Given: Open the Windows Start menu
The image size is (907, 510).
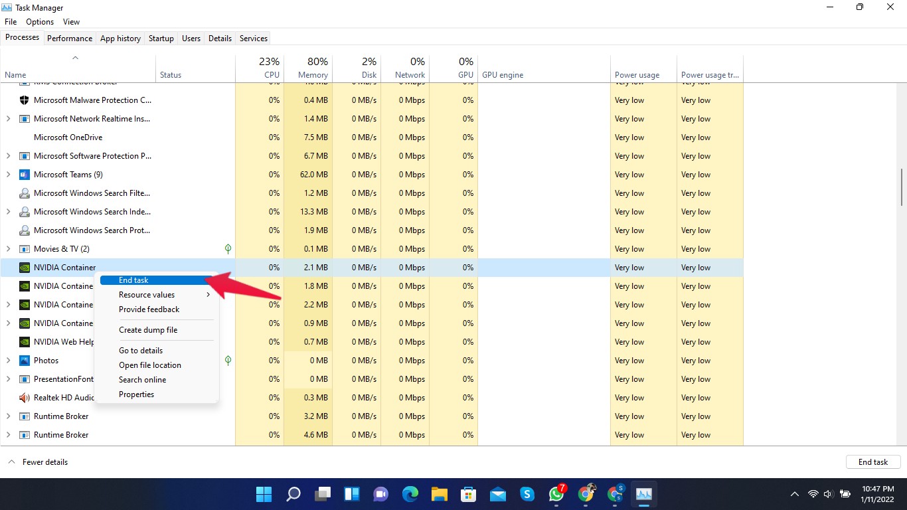Looking at the screenshot, I should pyautogui.click(x=264, y=494).
